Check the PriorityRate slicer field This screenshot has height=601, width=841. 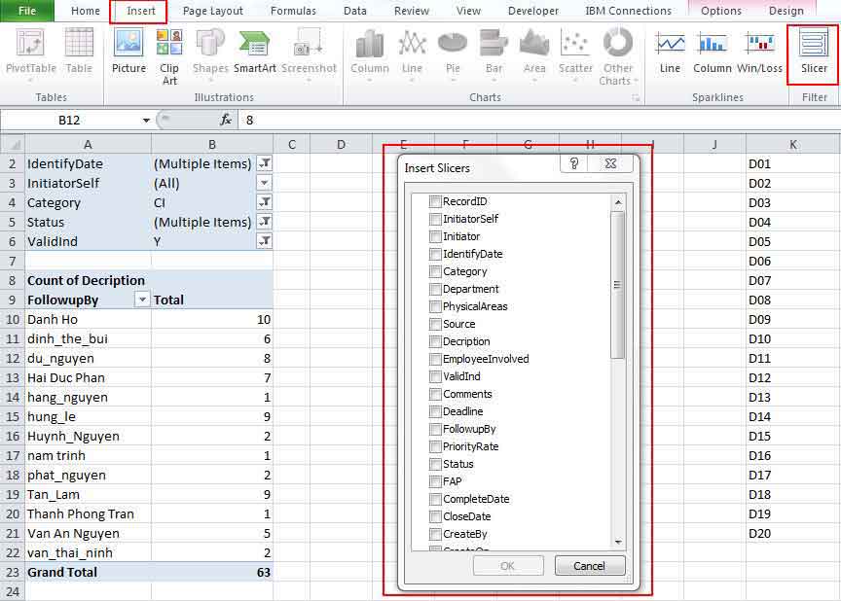tap(435, 446)
